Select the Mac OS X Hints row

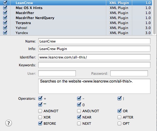[x=76, y=8]
